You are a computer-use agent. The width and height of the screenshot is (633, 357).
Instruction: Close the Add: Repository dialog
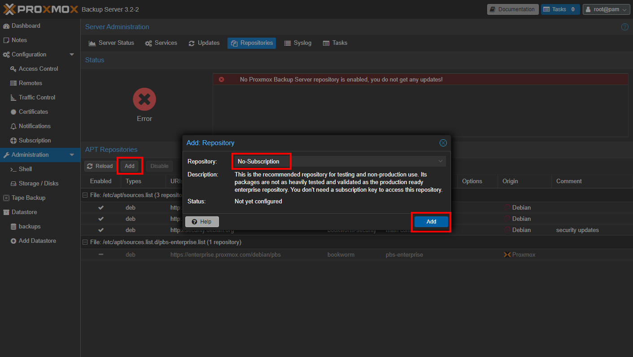(443, 143)
